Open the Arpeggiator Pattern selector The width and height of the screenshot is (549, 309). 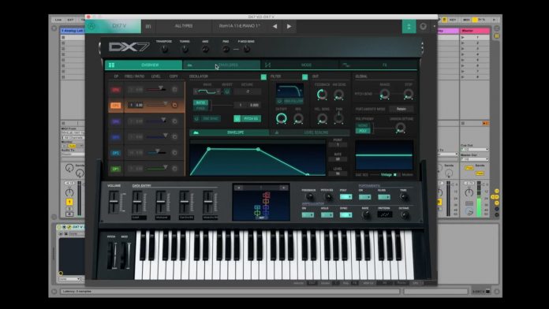384,214
